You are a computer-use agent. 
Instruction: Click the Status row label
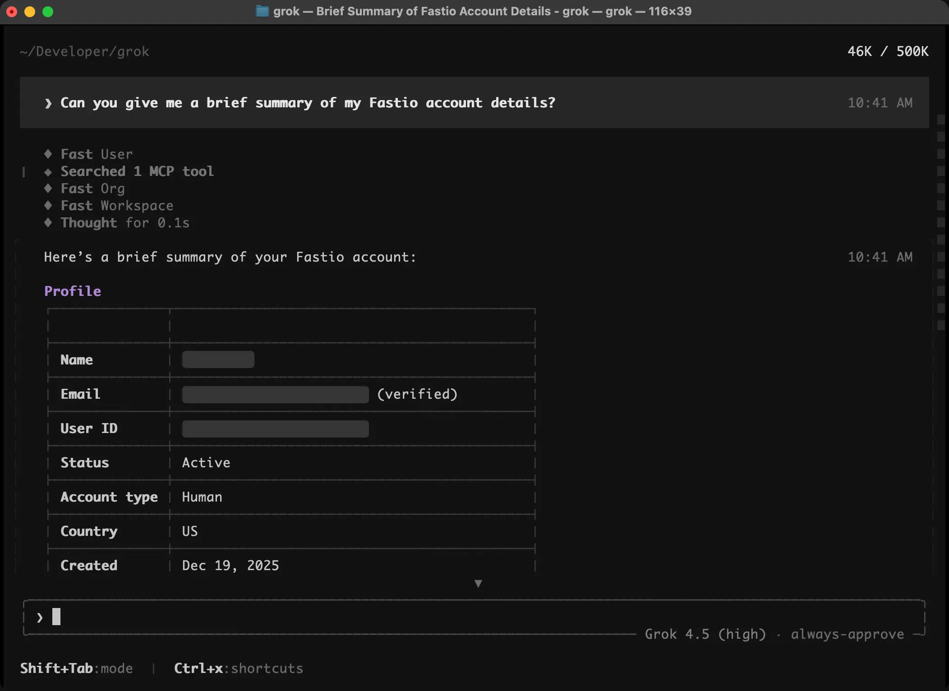point(85,463)
